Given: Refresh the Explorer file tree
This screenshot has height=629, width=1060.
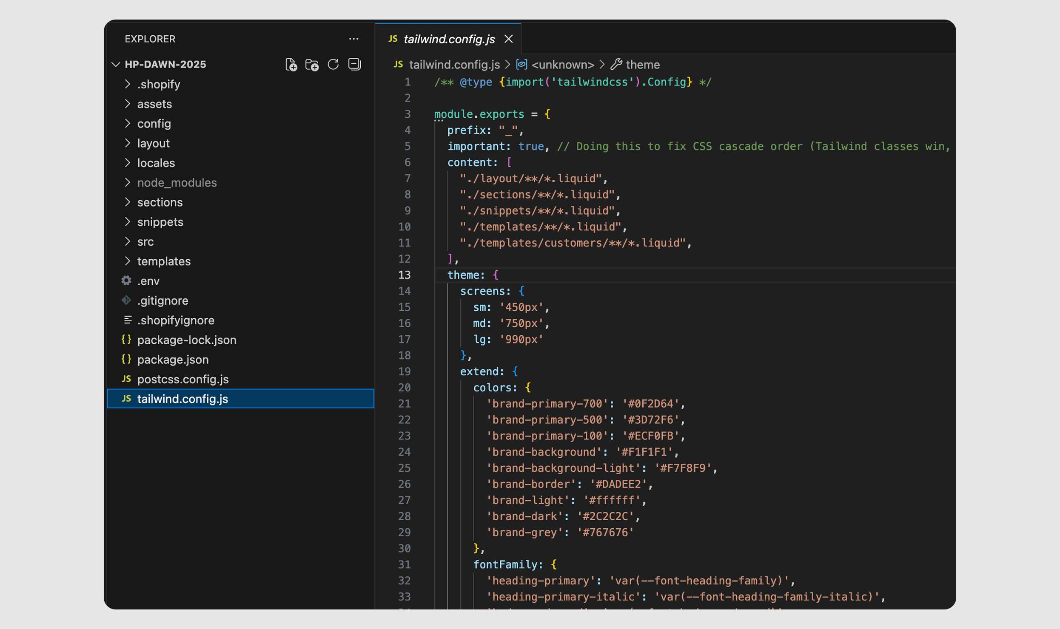Looking at the screenshot, I should tap(333, 65).
